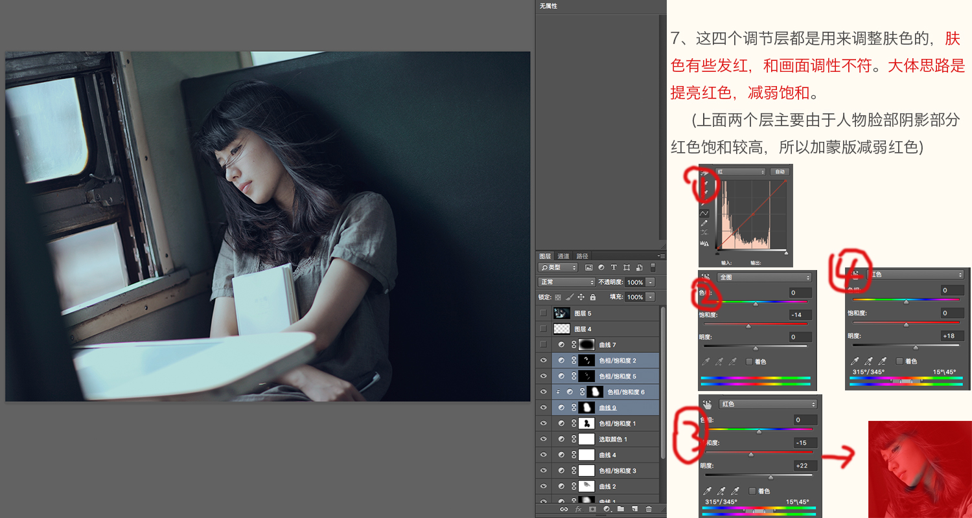This screenshot has height=518, width=972.
Task: Open the fx layer style menu
Action: coord(578,510)
